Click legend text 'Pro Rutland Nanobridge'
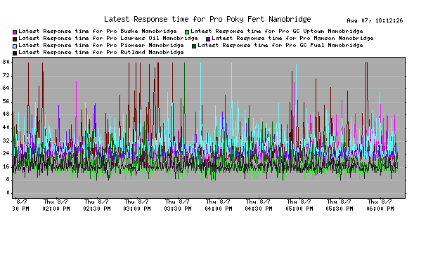The width and height of the screenshot is (433, 276). click(x=145, y=52)
